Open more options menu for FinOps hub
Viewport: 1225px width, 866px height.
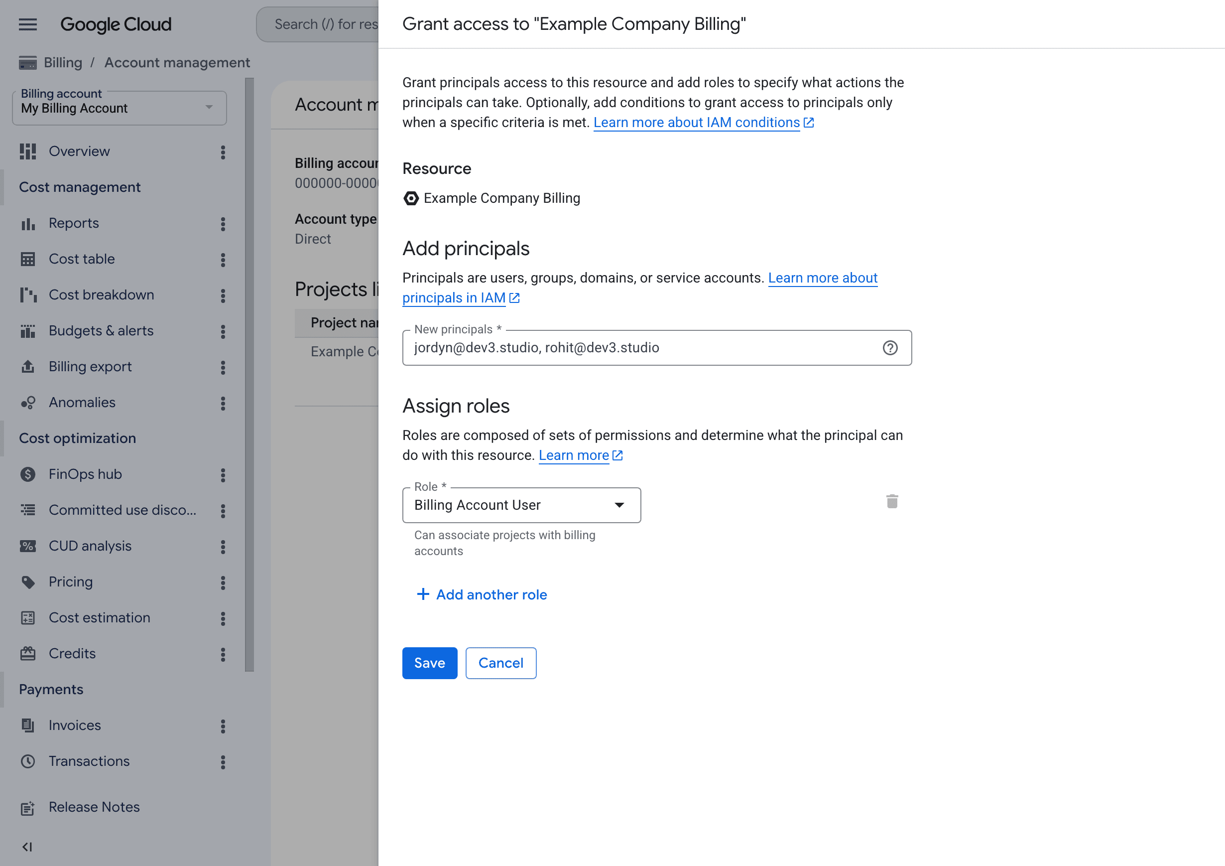(223, 476)
